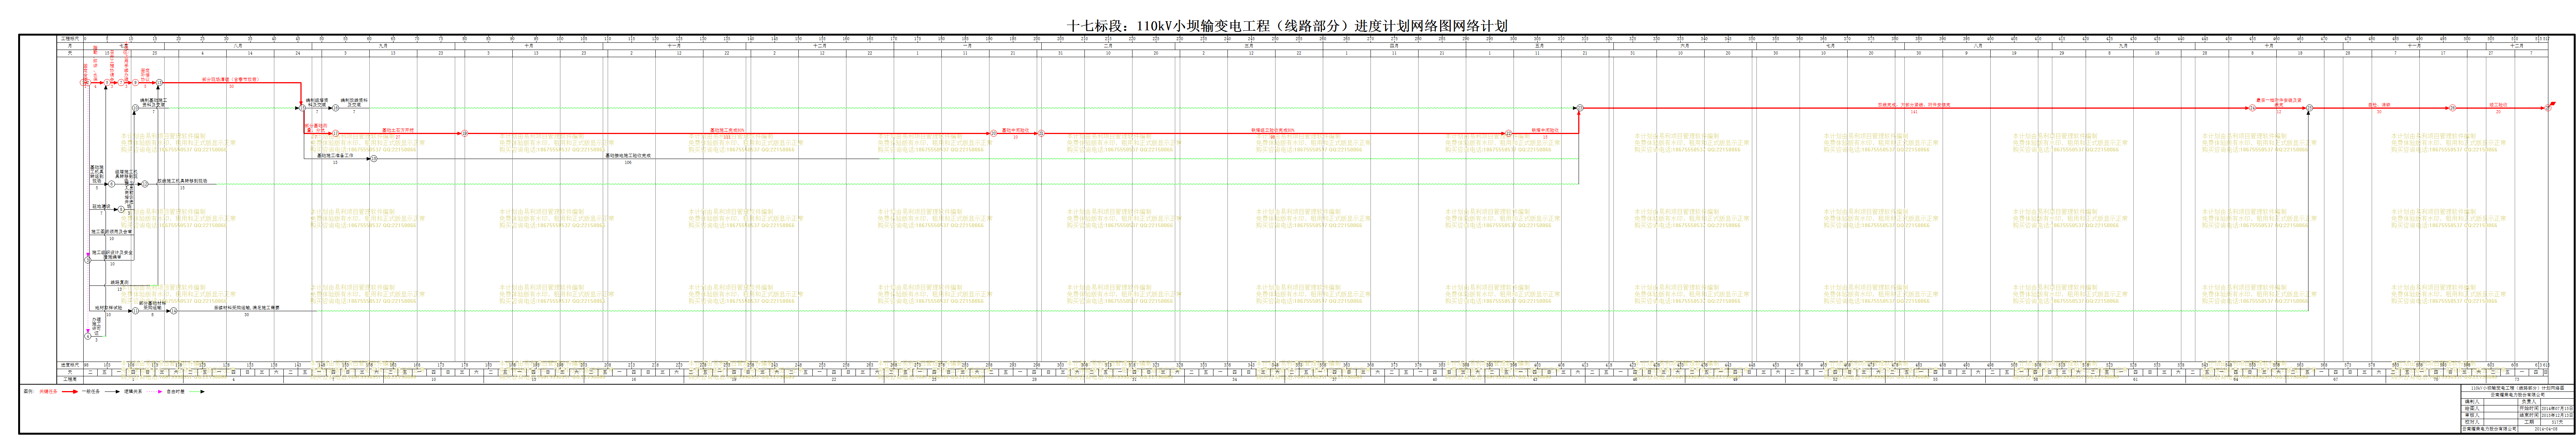Select node 23 where red path rises
This screenshot has width=2576, height=435.
pos(1580,108)
